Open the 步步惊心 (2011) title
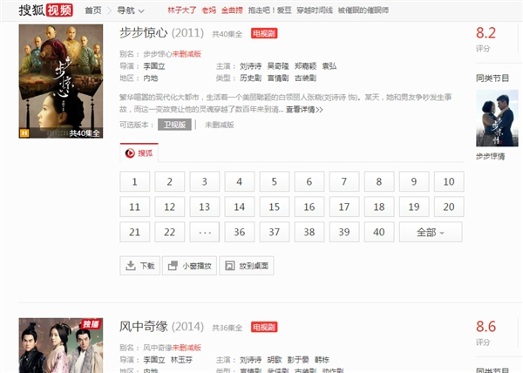The image size is (523, 373). (x=162, y=32)
